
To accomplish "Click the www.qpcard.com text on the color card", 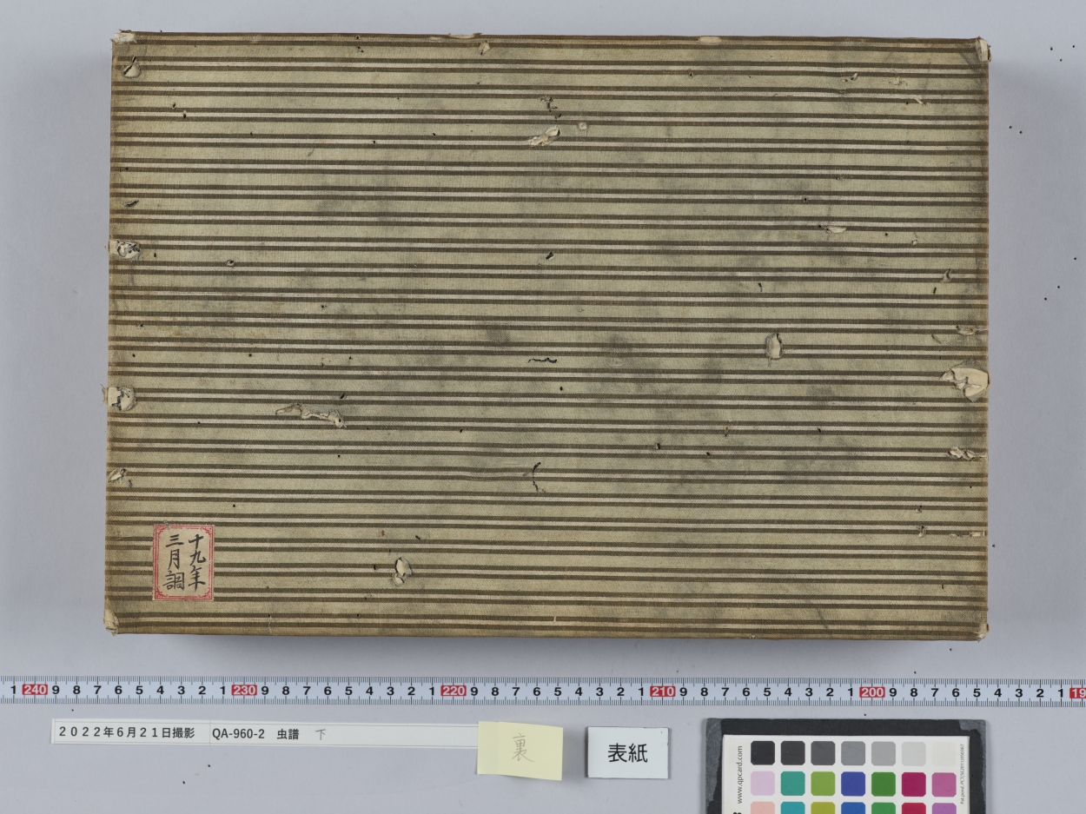I will 739,774.
